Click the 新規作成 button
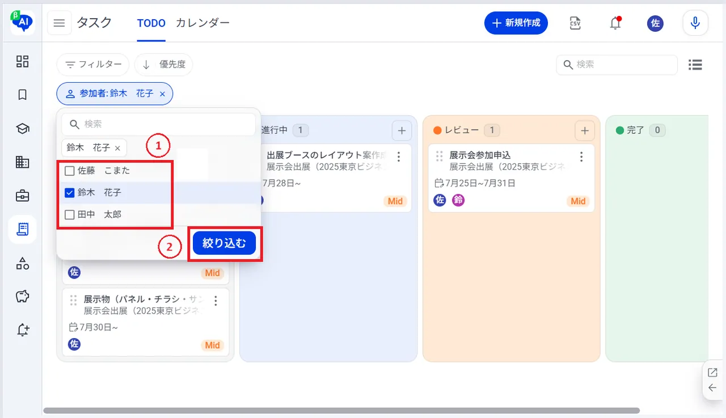 [x=516, y=23]
